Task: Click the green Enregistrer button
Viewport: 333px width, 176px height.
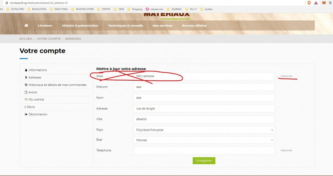Action: (204, 160)
